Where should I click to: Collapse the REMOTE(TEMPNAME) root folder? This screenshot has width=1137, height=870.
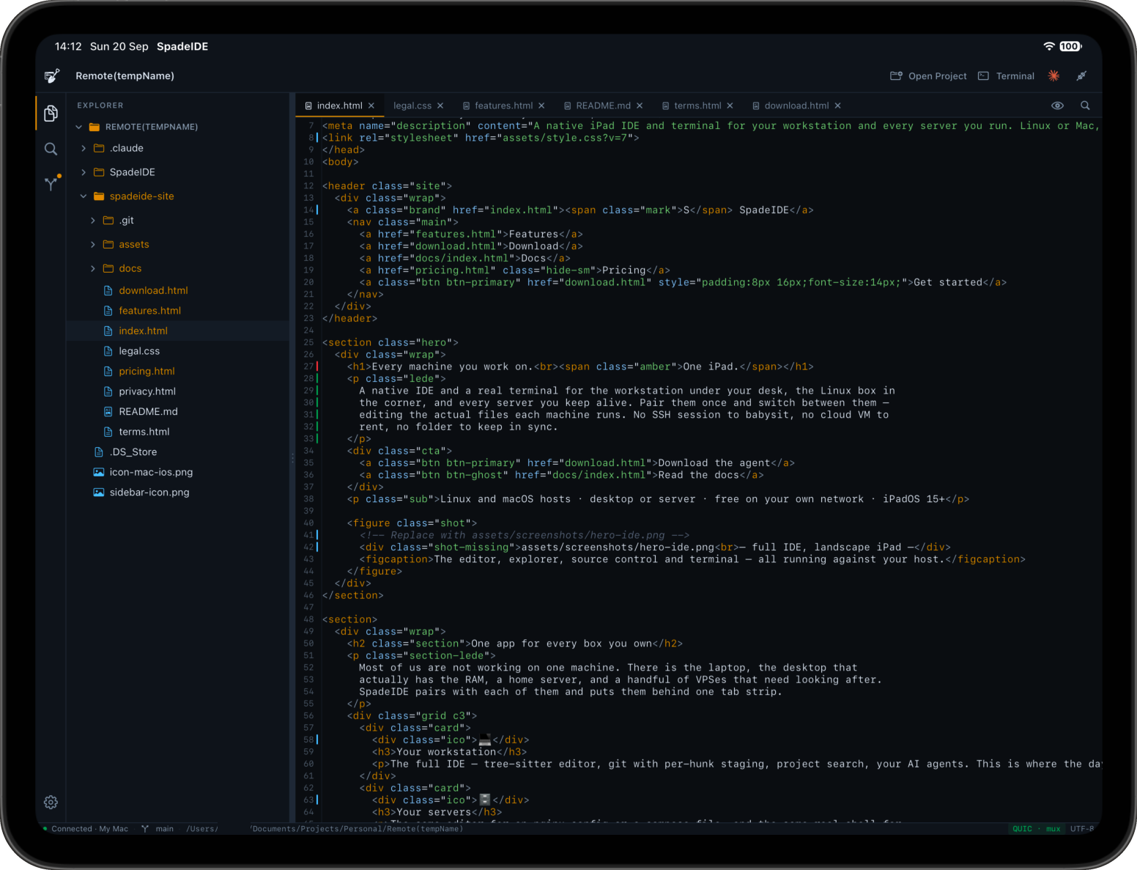click(x=78, y=127)
